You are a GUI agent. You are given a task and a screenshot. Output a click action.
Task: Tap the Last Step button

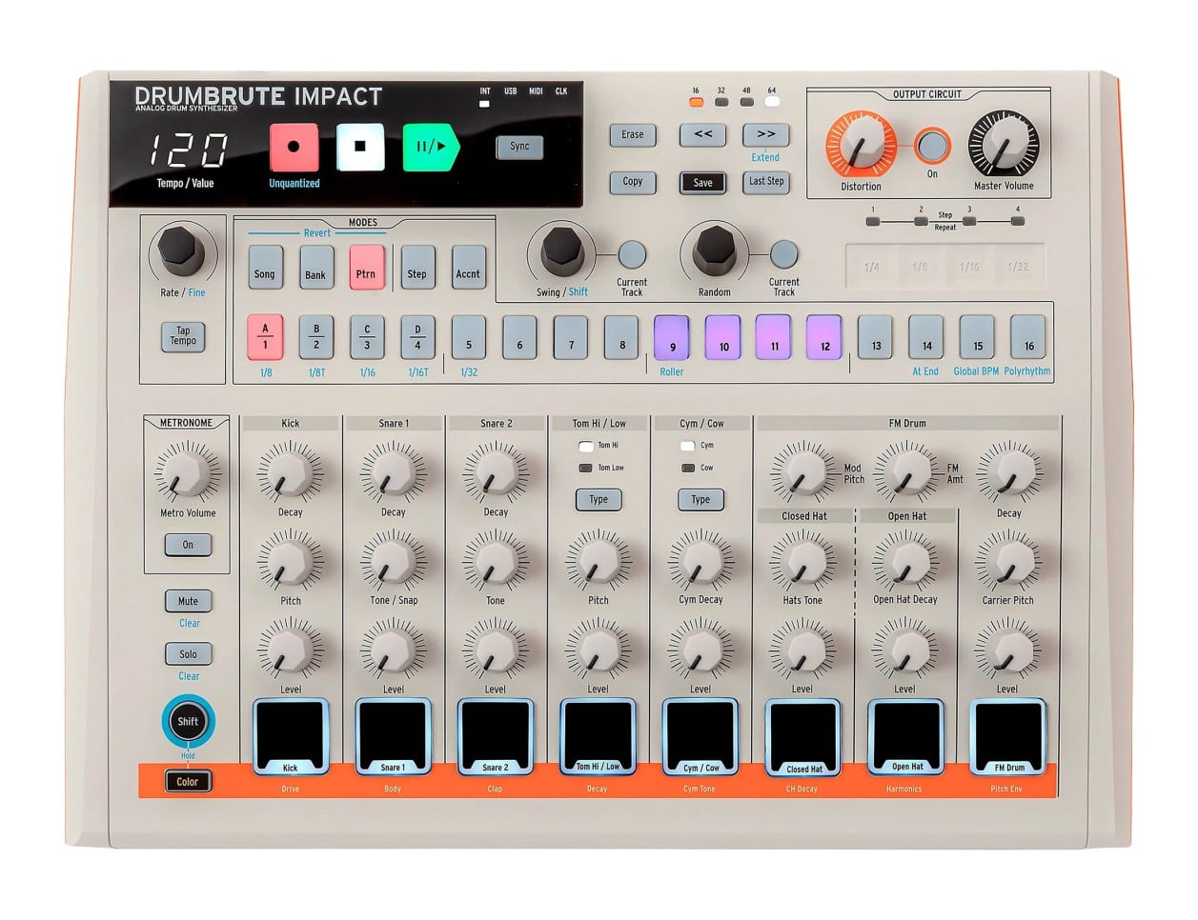click(x=766, y=182)
